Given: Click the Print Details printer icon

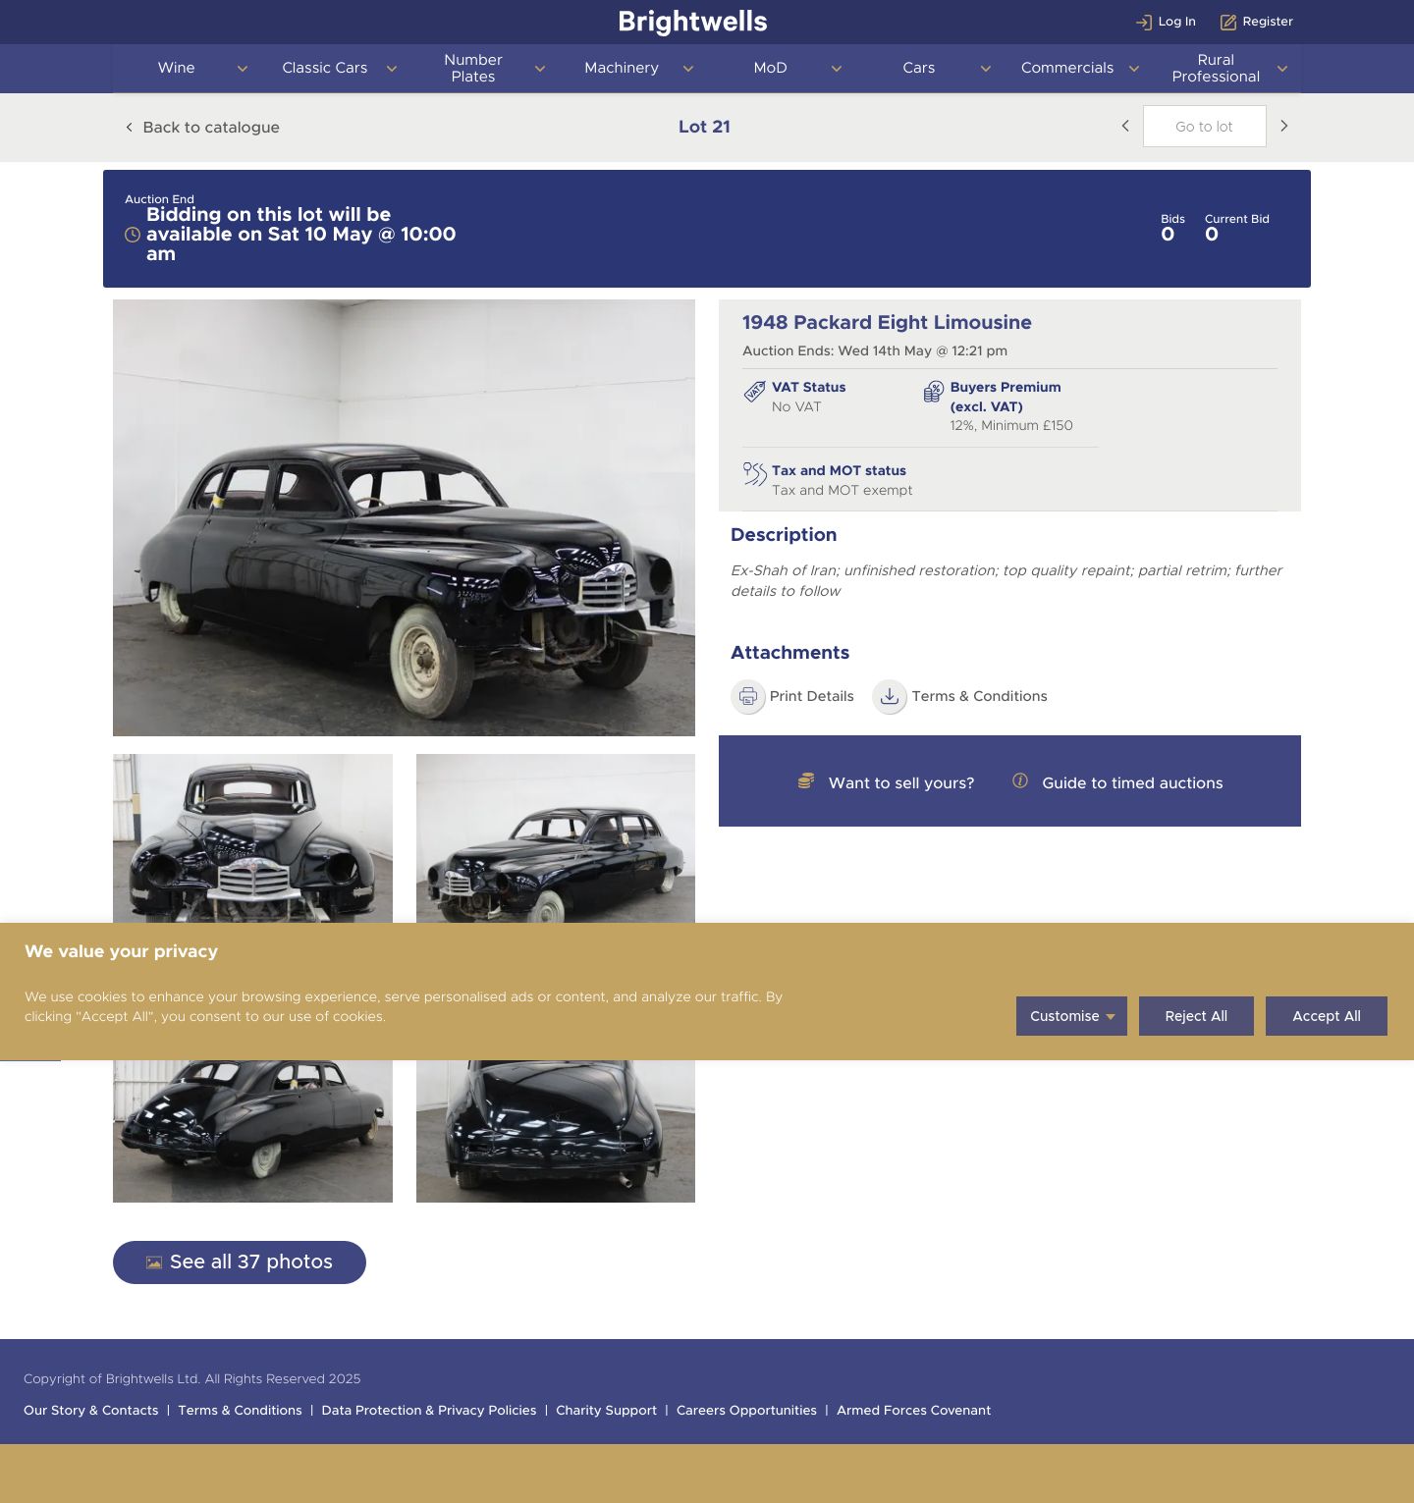Looking at the screenshot, I should (x=748, y=696).
